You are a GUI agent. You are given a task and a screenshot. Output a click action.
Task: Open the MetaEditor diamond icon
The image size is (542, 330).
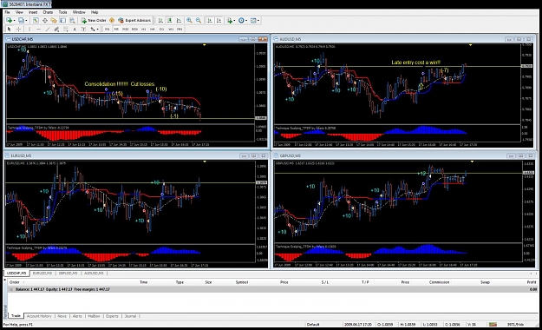coord(112,21)
